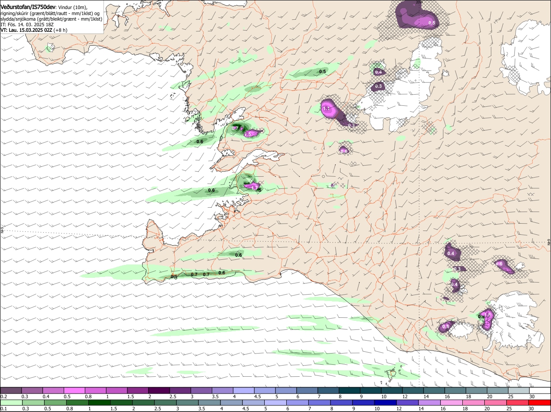Click the '1.5' value on the southeastern glacier edge
Image resolution: width=551 pixels, height=412 pixels.
click(x=487, y=315)
